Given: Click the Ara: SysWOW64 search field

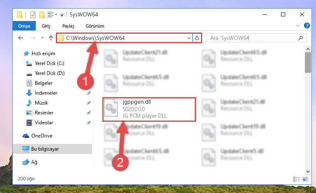Looking at the screenshot, I should tap(253, 38).
